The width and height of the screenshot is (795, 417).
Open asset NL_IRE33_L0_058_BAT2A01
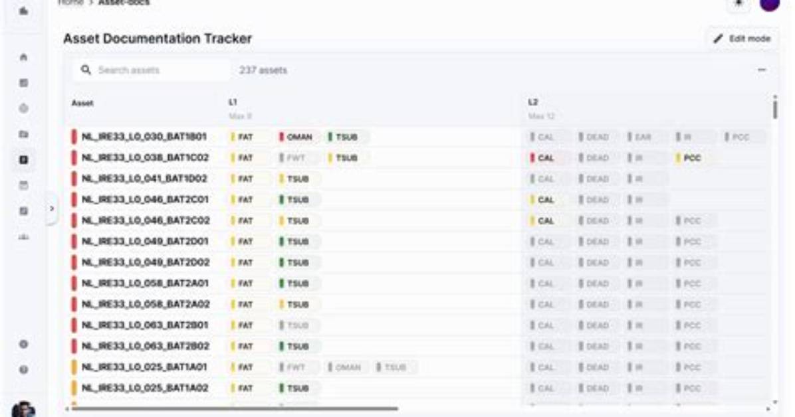click(145, 284)
